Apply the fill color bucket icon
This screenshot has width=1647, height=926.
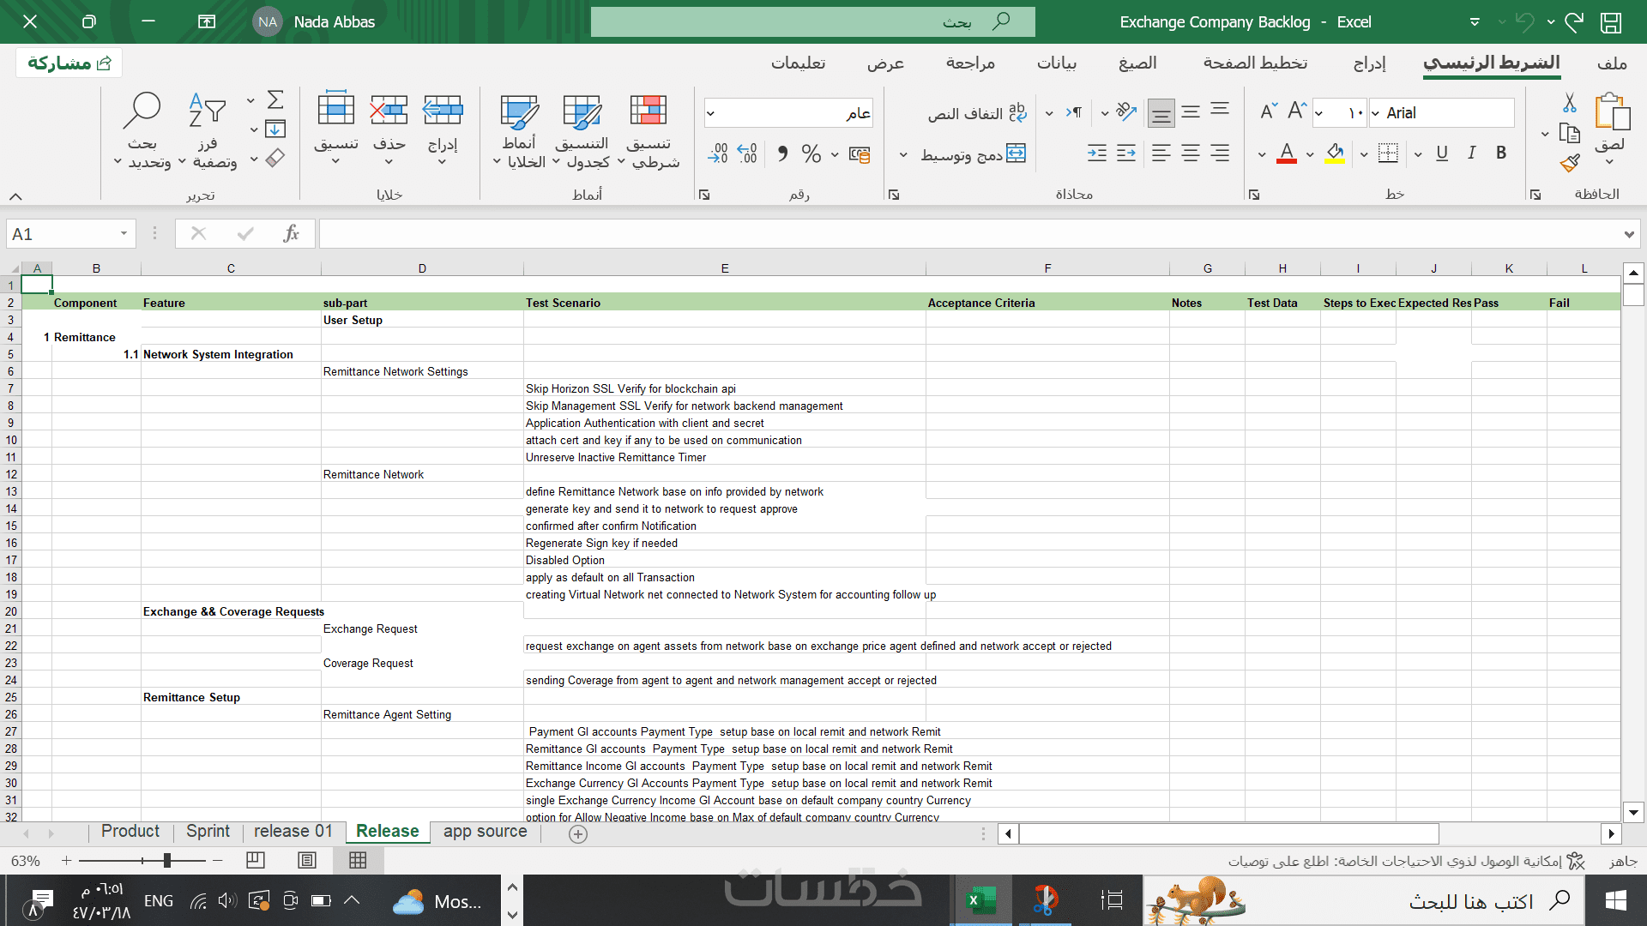(x=1334, y=153)
